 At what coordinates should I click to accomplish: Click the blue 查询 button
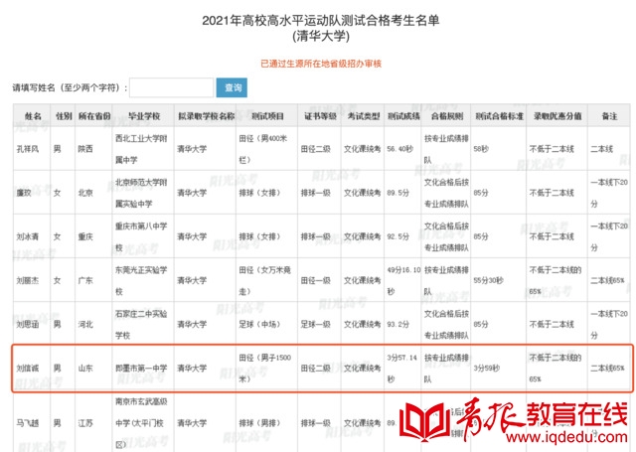coord(232,87)
